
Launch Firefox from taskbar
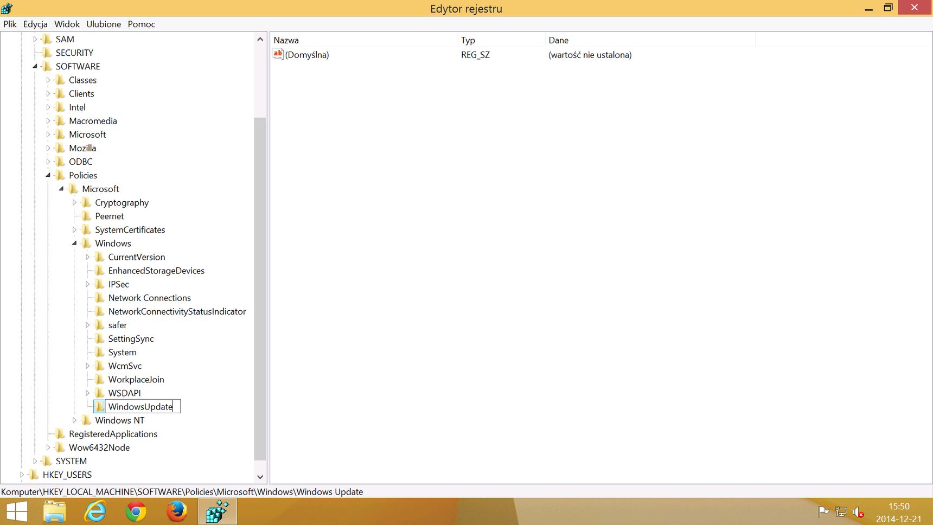tap(176, 511)
